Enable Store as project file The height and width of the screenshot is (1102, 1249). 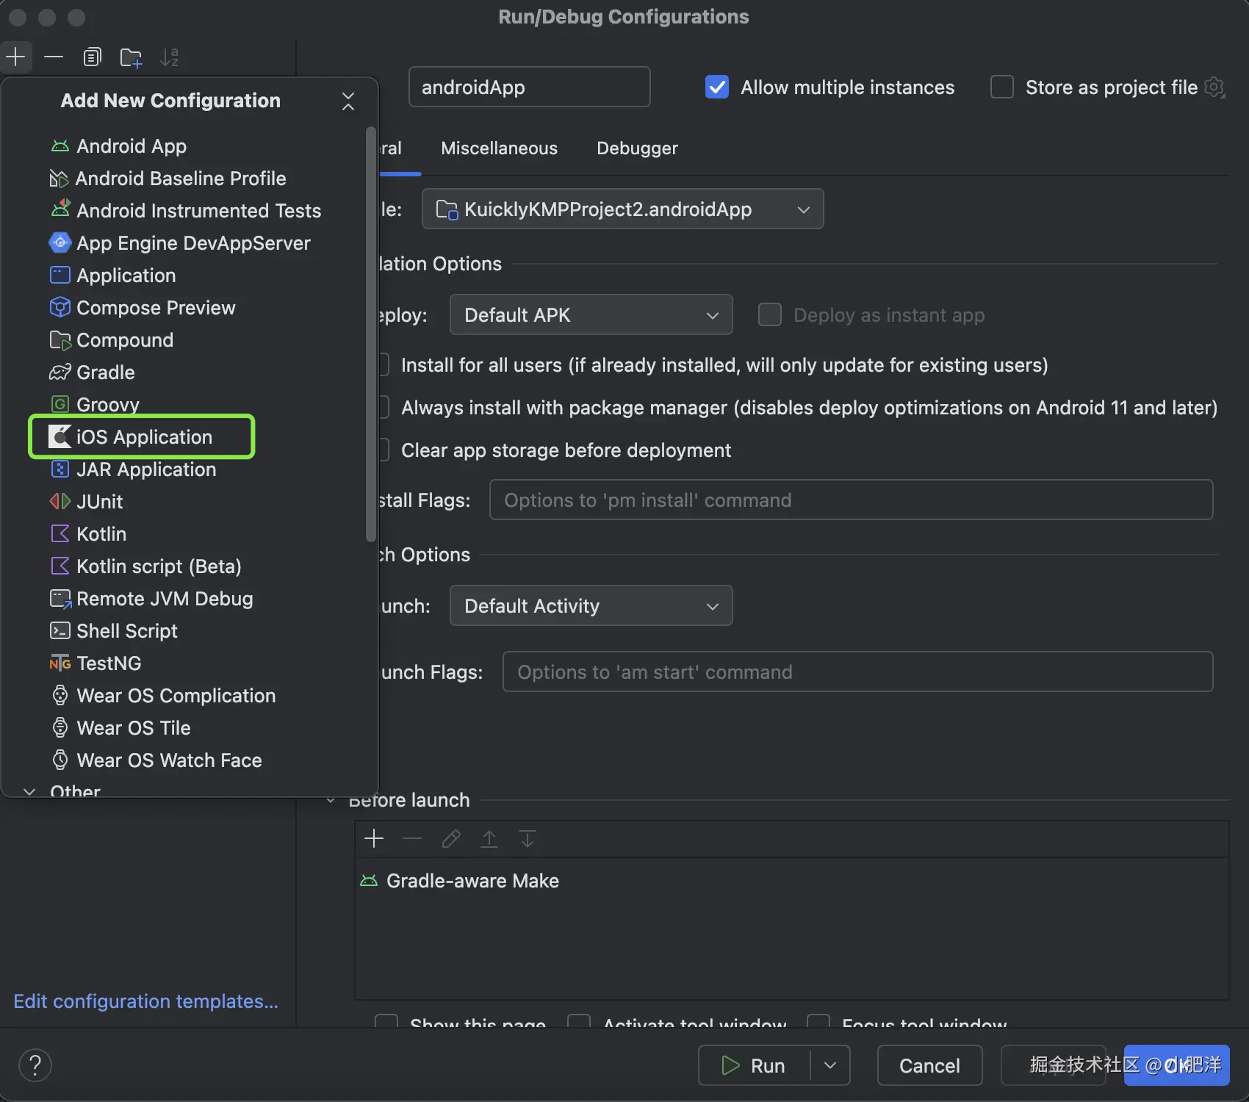(1002, 87)
